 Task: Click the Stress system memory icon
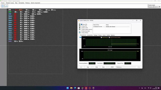pos(79,29)
